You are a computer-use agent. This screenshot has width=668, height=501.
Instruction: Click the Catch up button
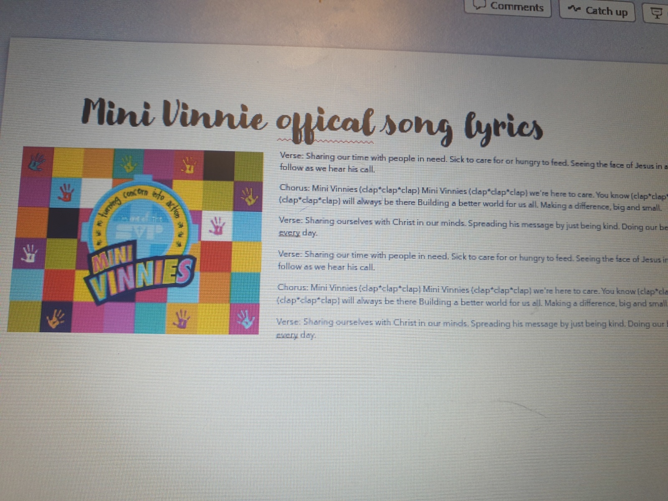coord(597,10)
